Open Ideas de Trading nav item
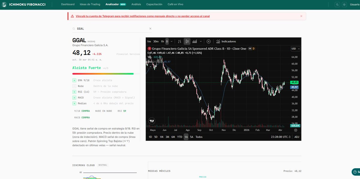The height and width of the screenshot is (179, 360). (x=90, y=5)
